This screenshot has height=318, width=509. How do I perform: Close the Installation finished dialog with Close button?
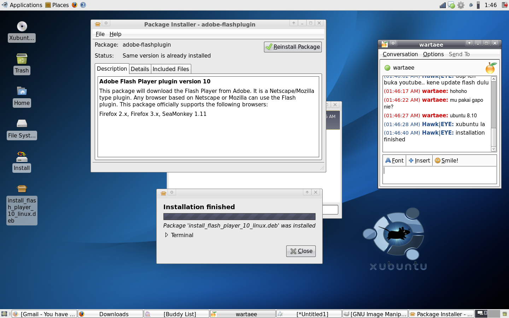pyautogui.click(x=301, y=251)
